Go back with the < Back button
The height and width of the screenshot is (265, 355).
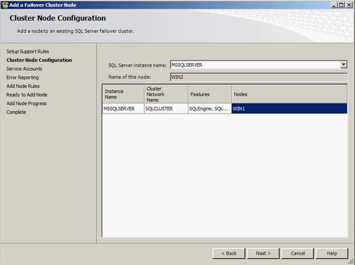(229, 253)
